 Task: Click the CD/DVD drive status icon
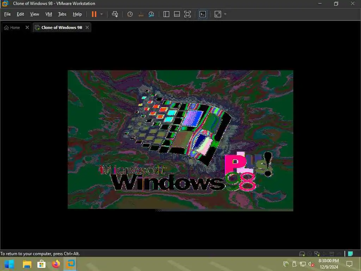click(x=310, y=254)
